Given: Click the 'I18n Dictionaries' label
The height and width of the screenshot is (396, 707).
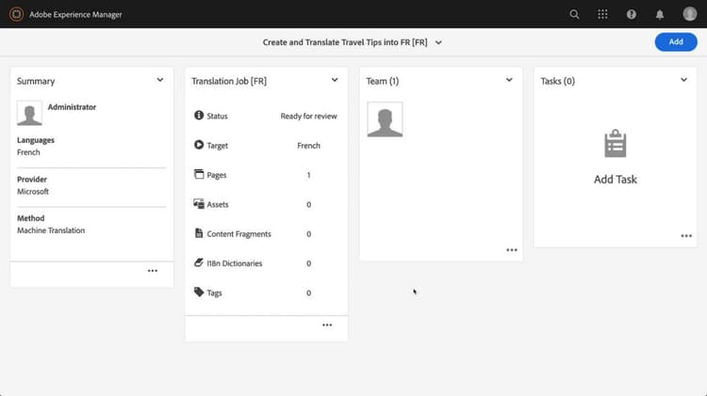Looking at the screenshot, I should click(235, 263).
